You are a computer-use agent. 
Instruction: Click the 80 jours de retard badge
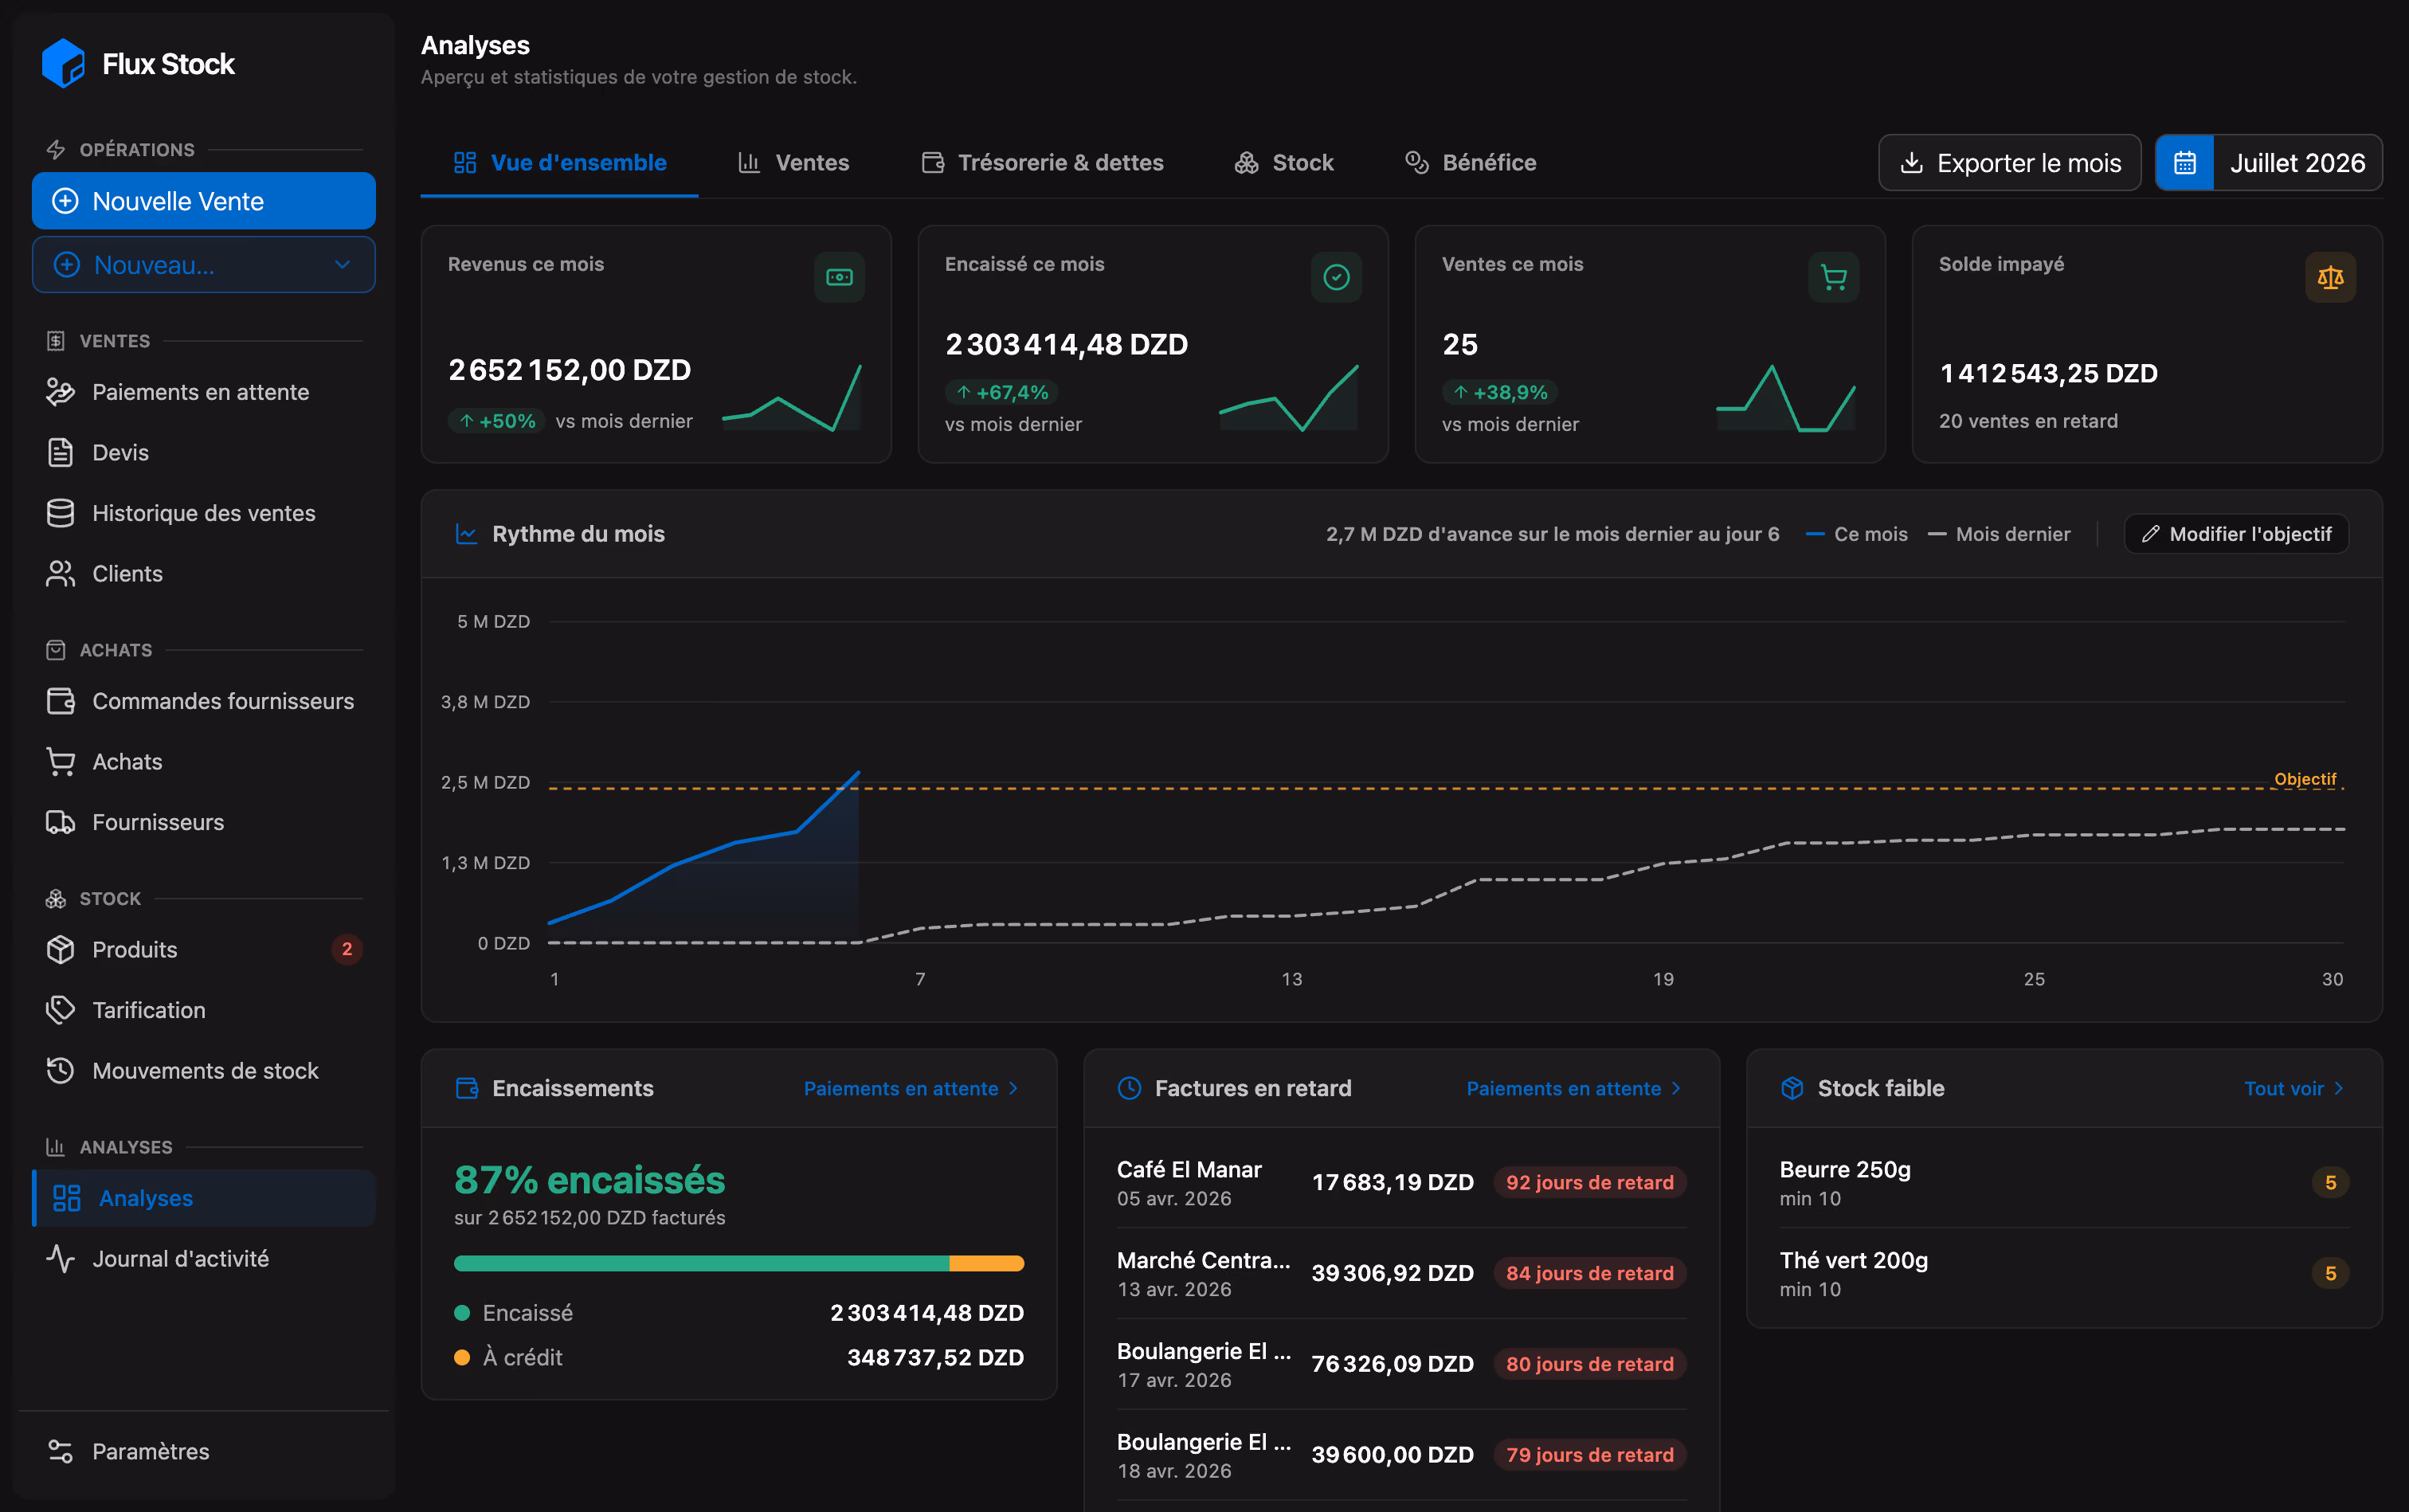[x=1590, y=1364]
